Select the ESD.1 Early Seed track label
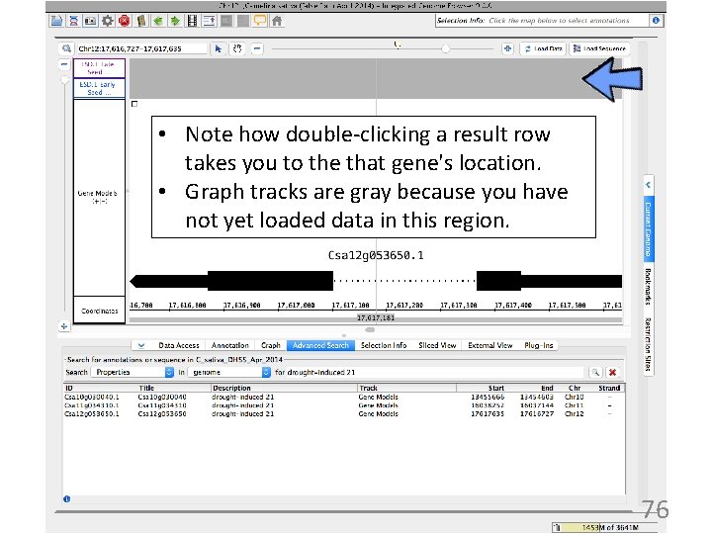Viewport: 712px width, 534px height. 99,88
